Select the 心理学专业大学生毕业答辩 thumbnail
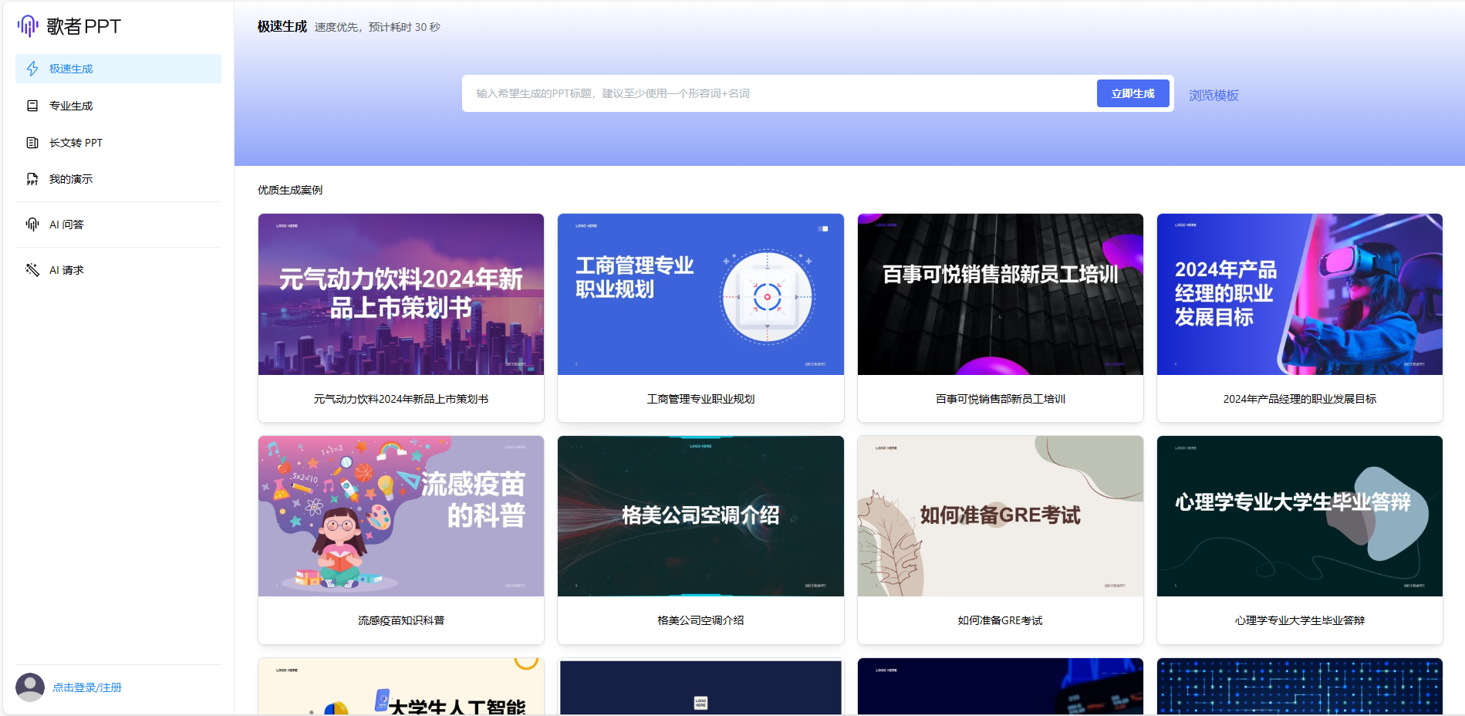Image resolution: width=1465 pixels, height=716 pixels. (x=1299, y=516)
